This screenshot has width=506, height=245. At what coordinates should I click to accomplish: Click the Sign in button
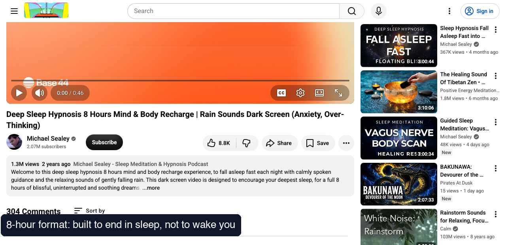(480, 11)
